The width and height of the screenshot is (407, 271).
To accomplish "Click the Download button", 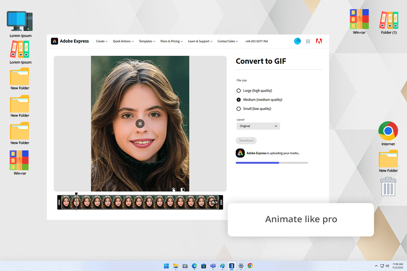I will click(x=246, y=140).
